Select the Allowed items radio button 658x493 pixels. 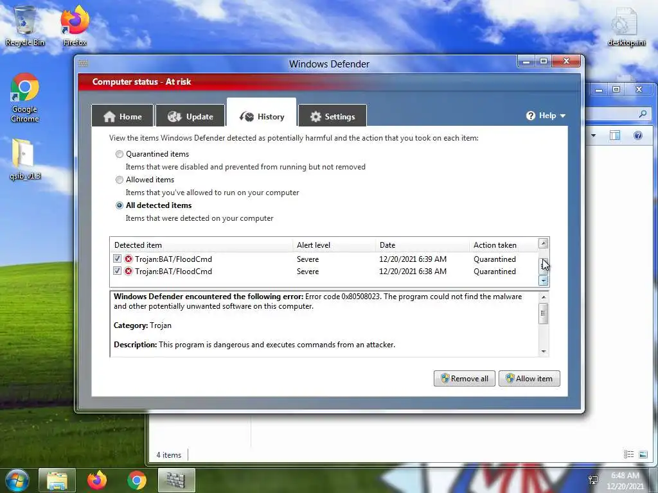pyautogui.click(x=120, y=180)
